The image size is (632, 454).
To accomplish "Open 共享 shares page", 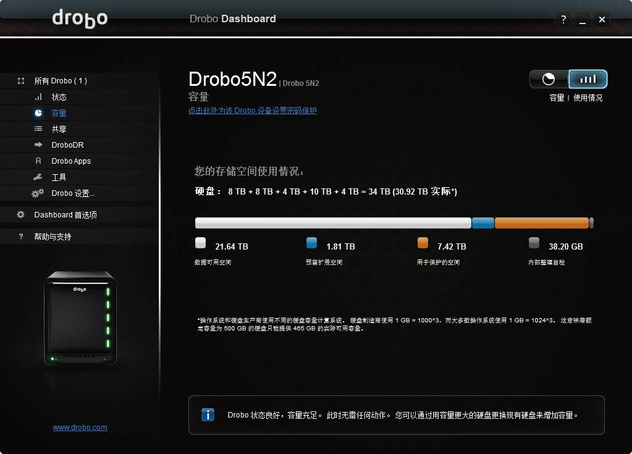I will (80, 129).
